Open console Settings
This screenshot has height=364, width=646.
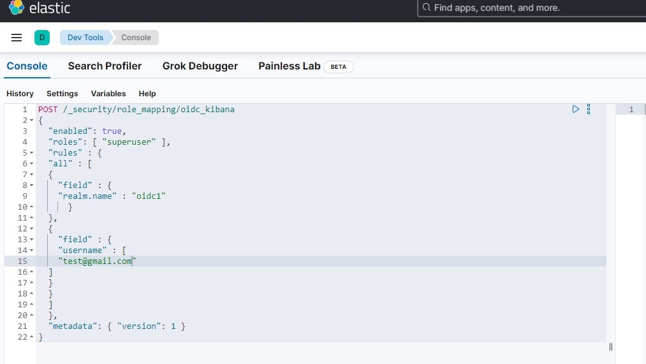pos(62,94)
